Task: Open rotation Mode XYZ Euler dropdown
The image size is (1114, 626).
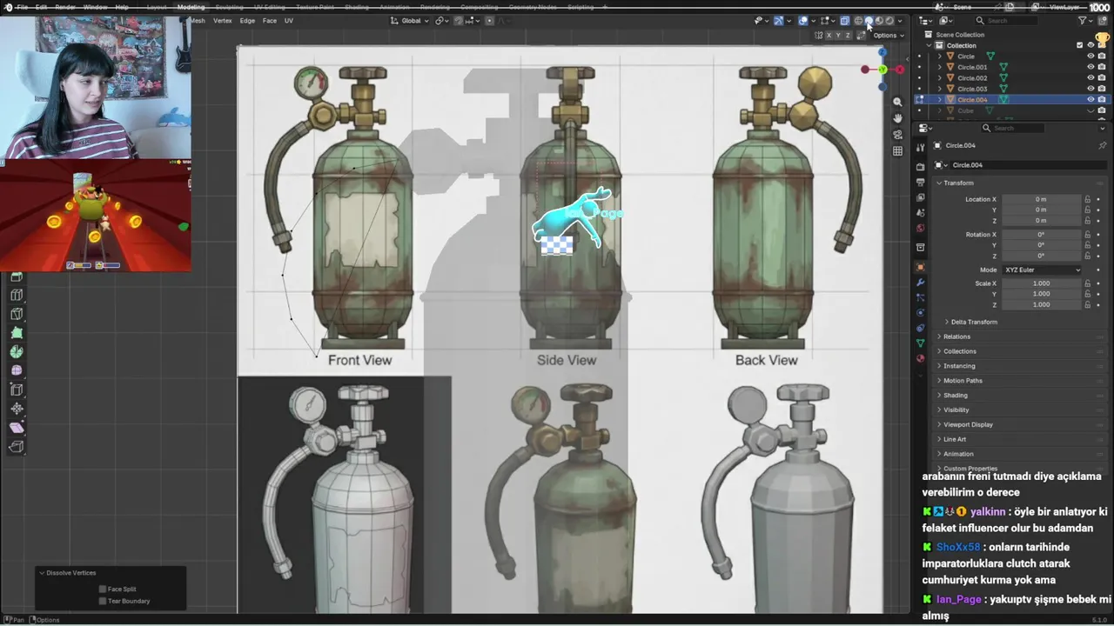Action: 1042,270
